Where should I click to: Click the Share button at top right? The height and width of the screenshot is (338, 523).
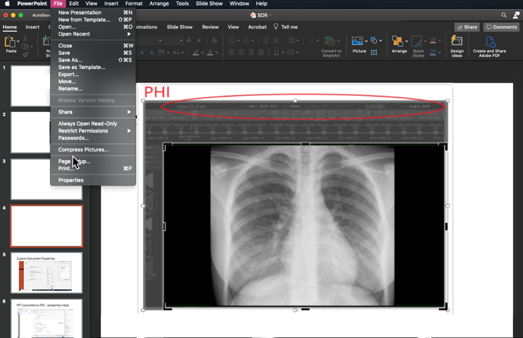(x=467, y=27)
